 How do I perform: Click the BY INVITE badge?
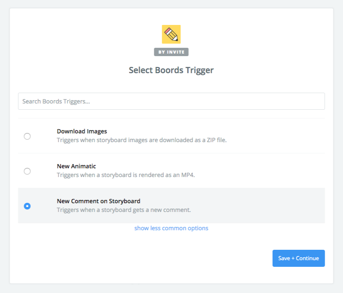[x=171, y=52]
